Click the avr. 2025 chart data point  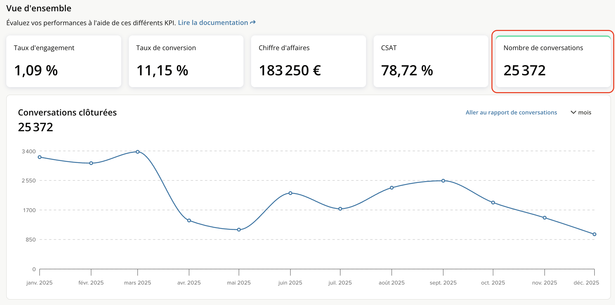pyautogui.click(x=189, y=220)
